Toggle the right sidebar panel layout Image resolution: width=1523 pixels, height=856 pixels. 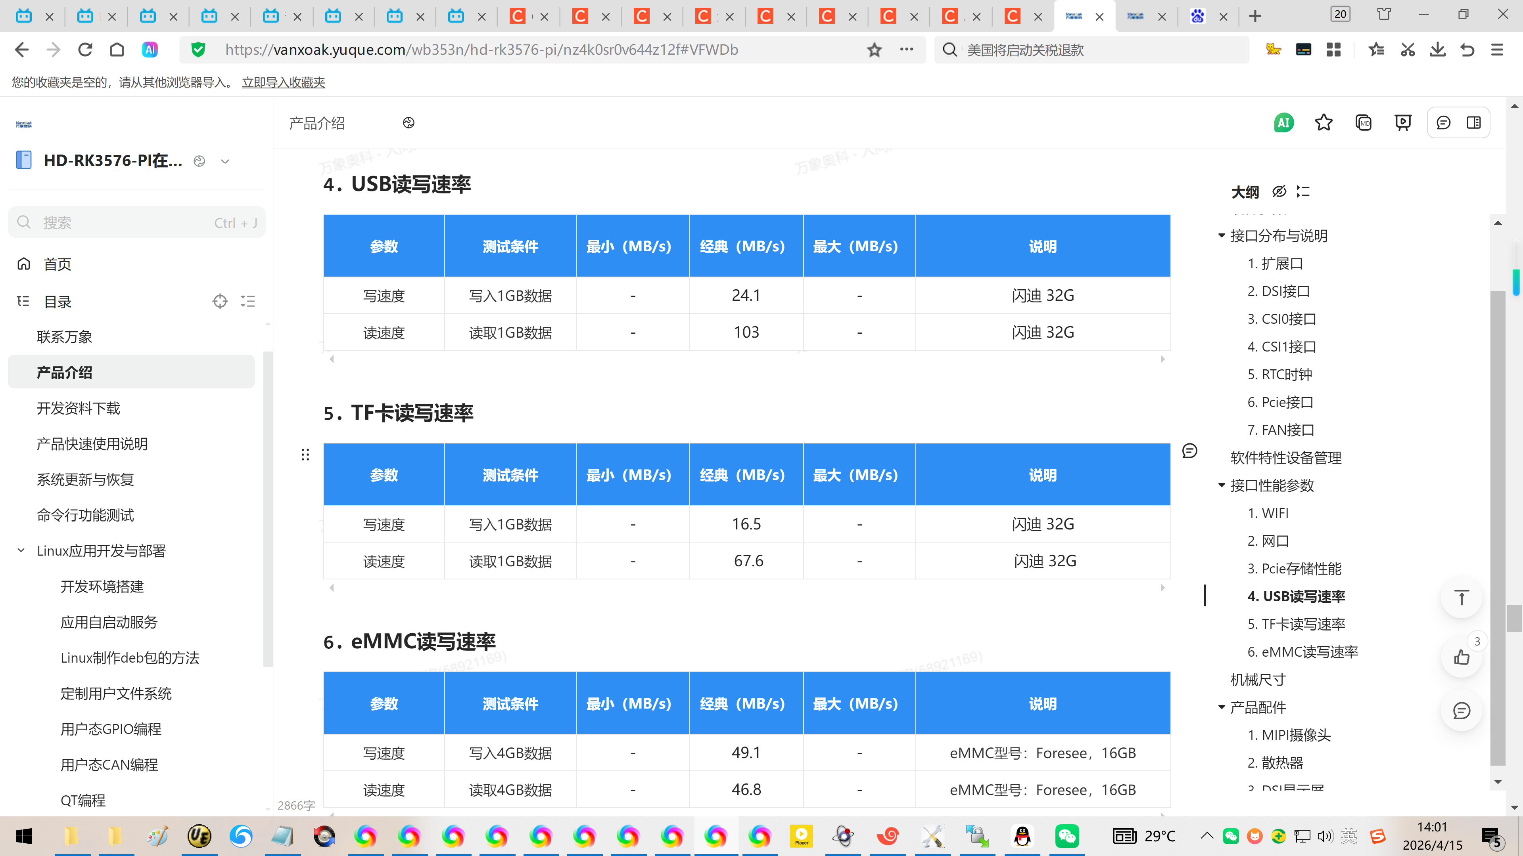[1473, 123]
